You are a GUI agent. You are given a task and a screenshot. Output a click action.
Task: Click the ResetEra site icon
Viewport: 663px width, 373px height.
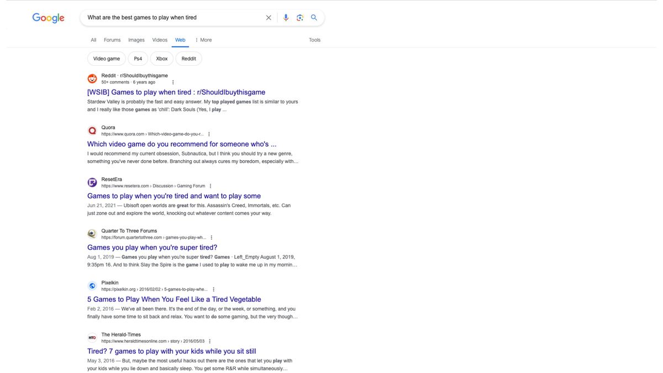[x=92, y=182]
